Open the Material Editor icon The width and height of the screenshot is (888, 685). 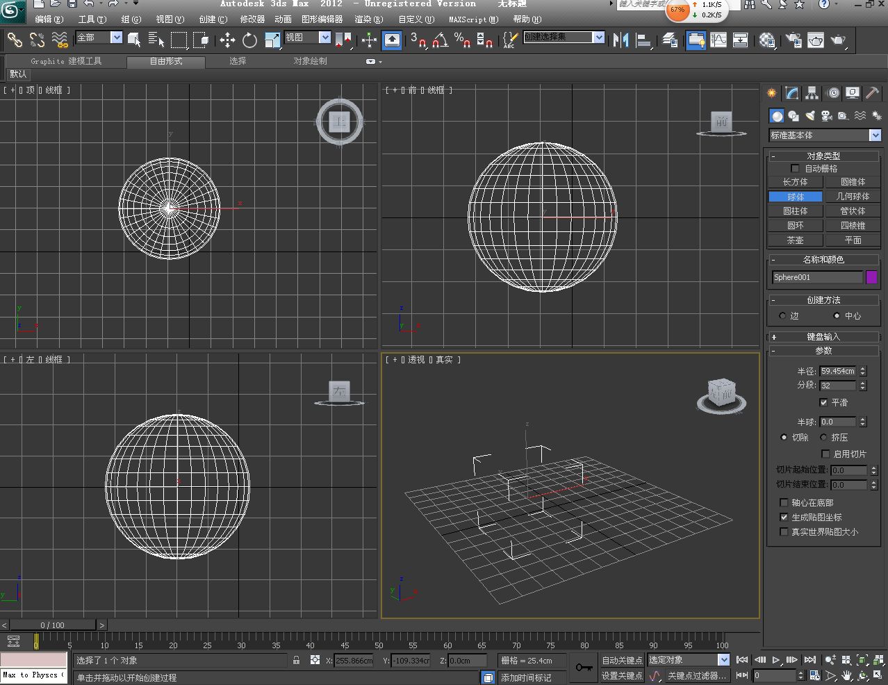[767, 40]
